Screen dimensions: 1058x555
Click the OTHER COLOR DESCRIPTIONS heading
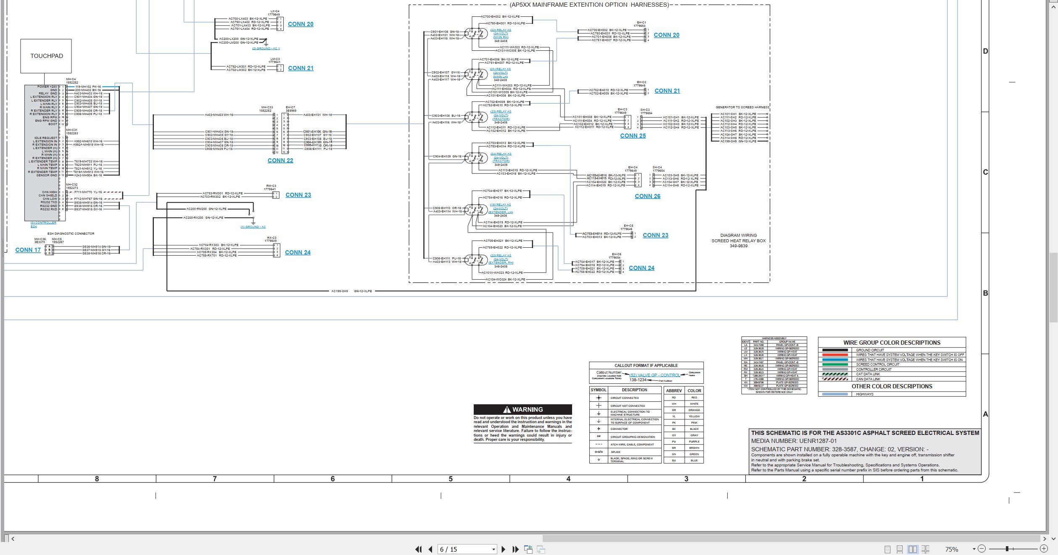[892, 386]
